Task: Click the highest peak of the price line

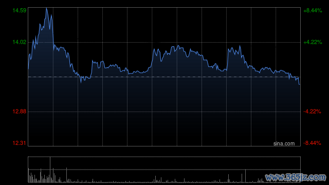Action: 47,8
